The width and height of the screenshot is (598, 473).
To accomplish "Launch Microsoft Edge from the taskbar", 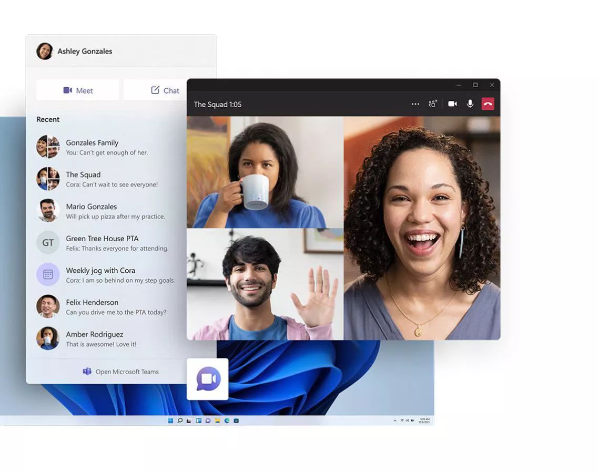I will coord(227,420).
